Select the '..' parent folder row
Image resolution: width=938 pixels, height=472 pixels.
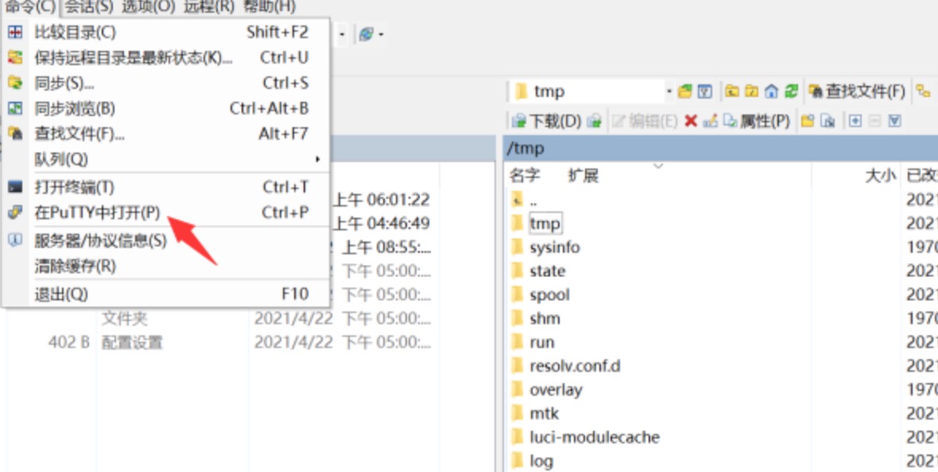pyautogui.click(x=720, y=199)
